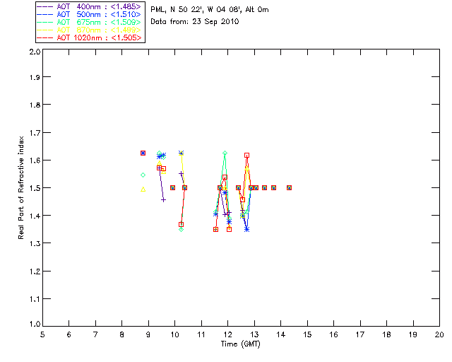Click the x-axis tick label 11
The image size is (452, 362).
(x=201, y=334)
